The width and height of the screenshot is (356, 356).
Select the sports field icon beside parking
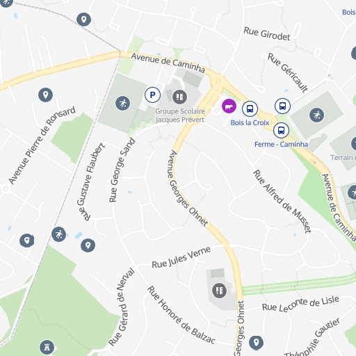click(x=123, y=103)
